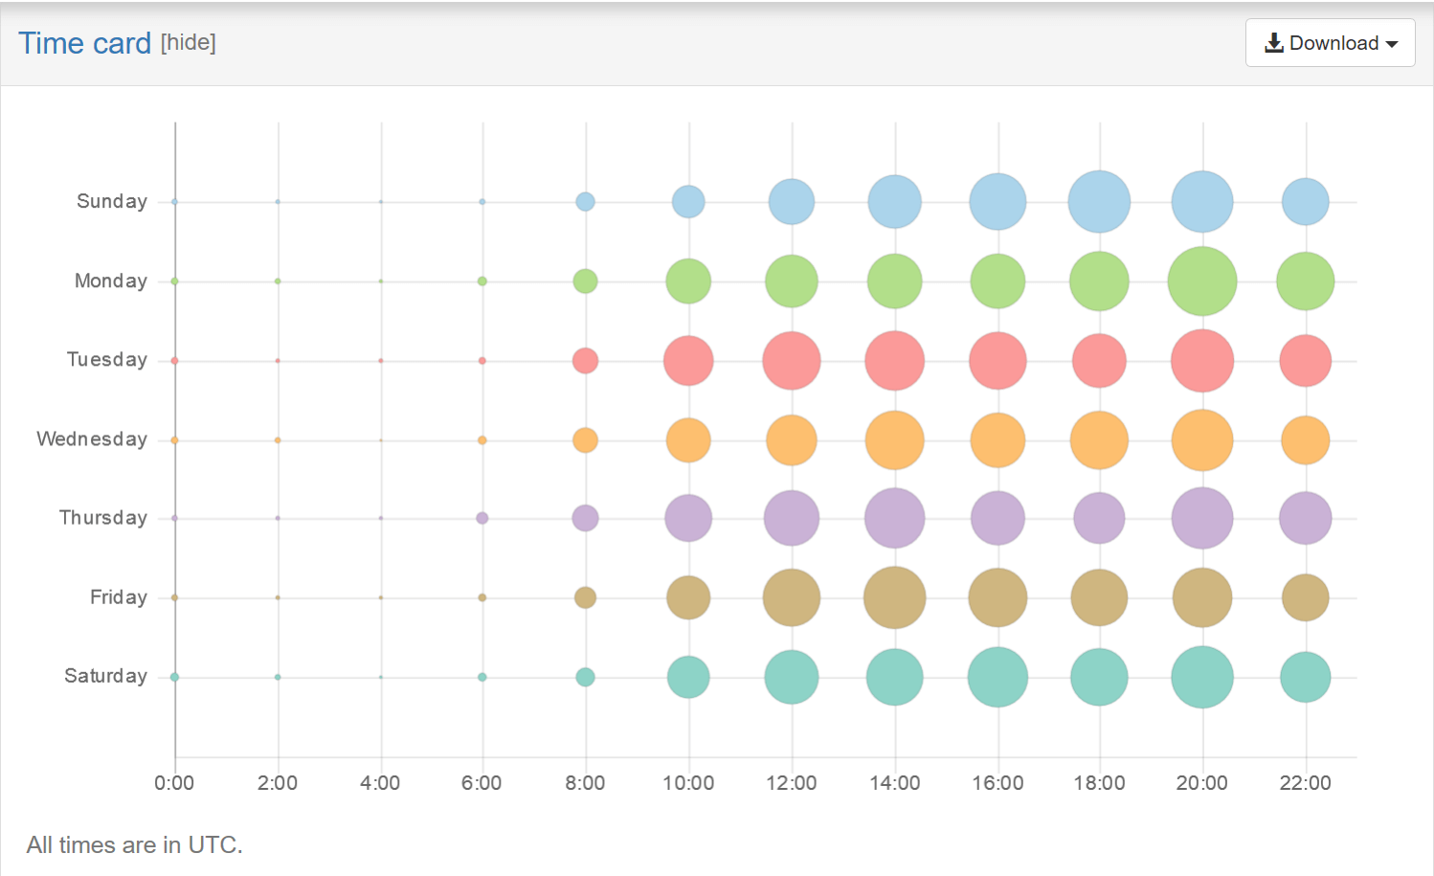Select the Monday 10:00 green bubble
1434x876 pixels.
[688, 281]
